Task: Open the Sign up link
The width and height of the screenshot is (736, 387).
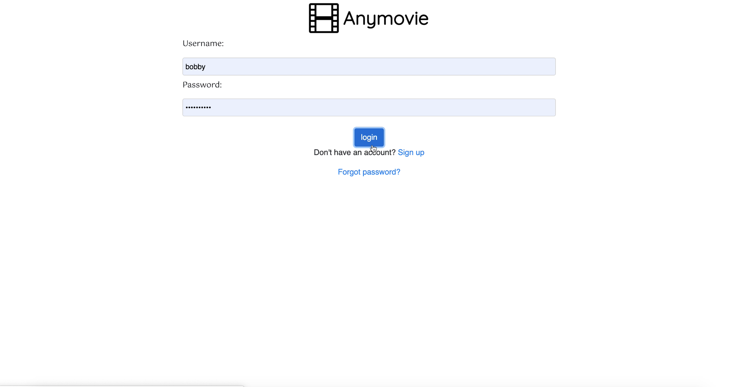Action: click(x=411, y=152)
